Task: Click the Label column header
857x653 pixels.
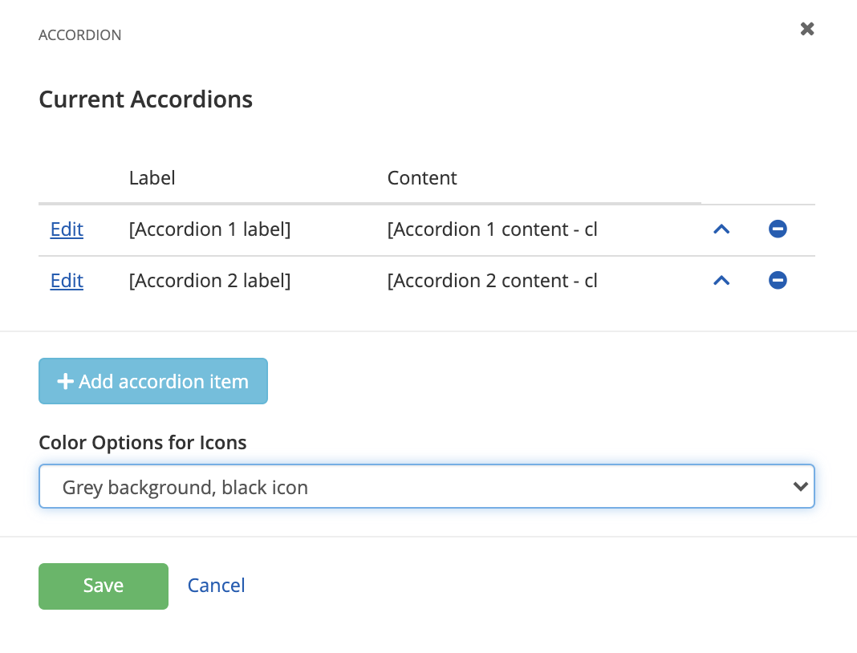Action: 152,177
